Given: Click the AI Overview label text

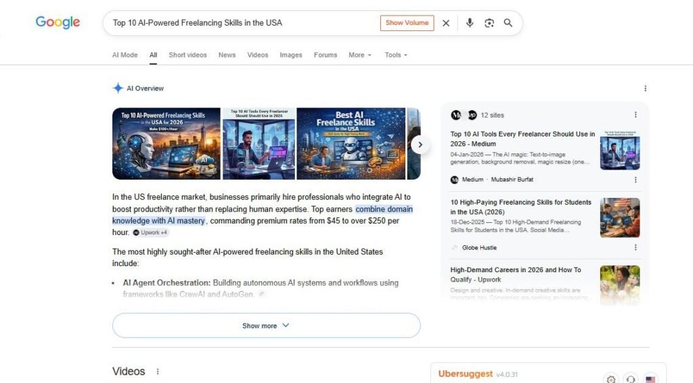Looking at the screenshot, I should (145, 88).
